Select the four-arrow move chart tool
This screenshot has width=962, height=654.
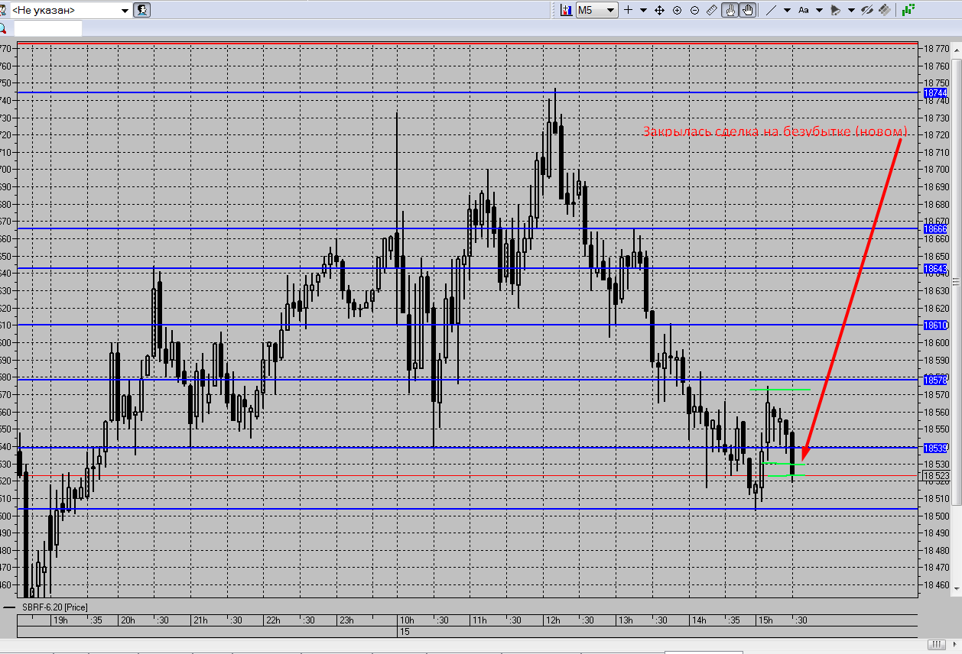[660, 10]
